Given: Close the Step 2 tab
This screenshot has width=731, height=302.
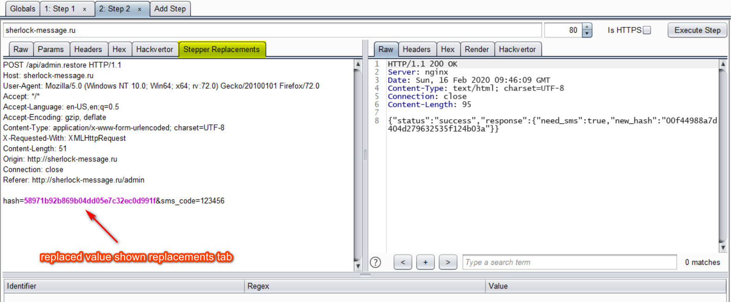Looking at the screenshot, I should click(139, 9).
